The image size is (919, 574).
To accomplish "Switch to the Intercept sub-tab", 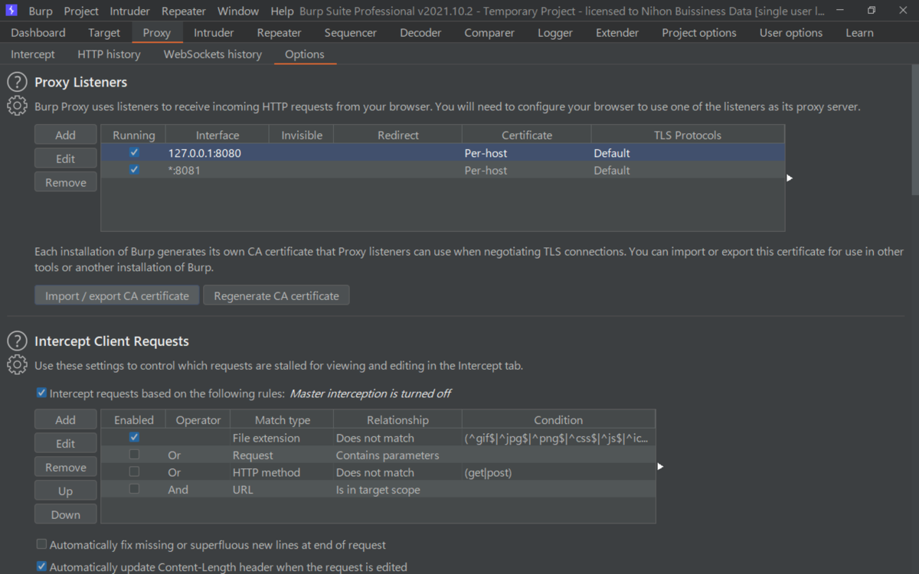I will click(x=33, y=54).
